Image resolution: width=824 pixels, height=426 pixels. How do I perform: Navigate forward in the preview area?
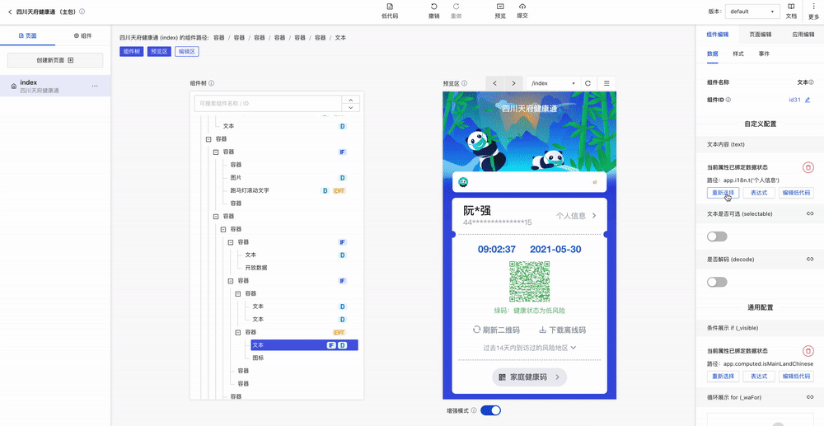pyautogui.click(x=514, y=83)
